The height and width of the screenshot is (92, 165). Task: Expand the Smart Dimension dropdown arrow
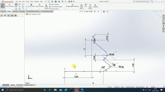pos(10,9)
